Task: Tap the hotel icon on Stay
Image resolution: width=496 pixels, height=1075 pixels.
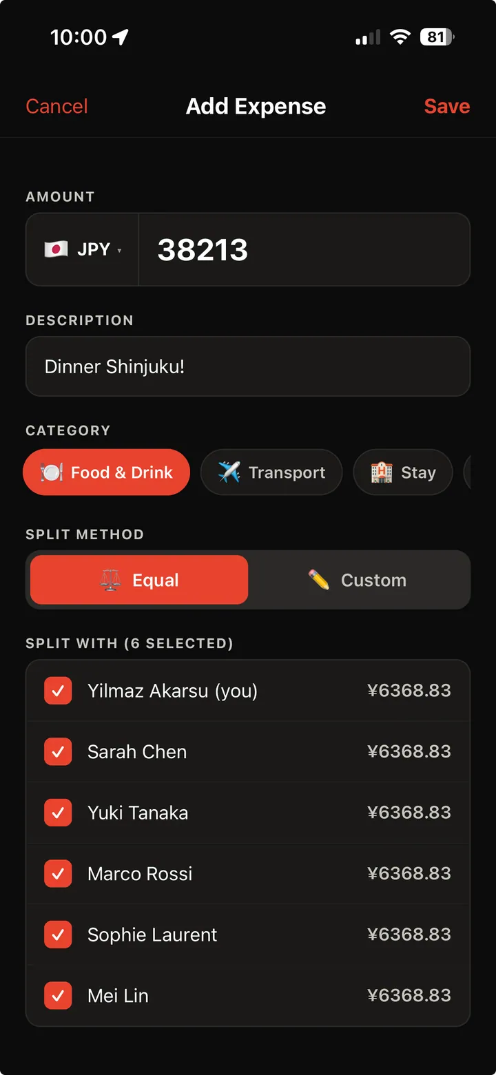Action: pyautogui.click(x=382, y=472)
